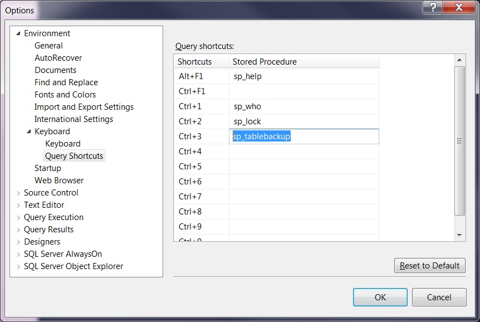Click the Ctrl+4 stored procedure field
The height and width of the screenshot is (322, 480).
click(303, 152)
